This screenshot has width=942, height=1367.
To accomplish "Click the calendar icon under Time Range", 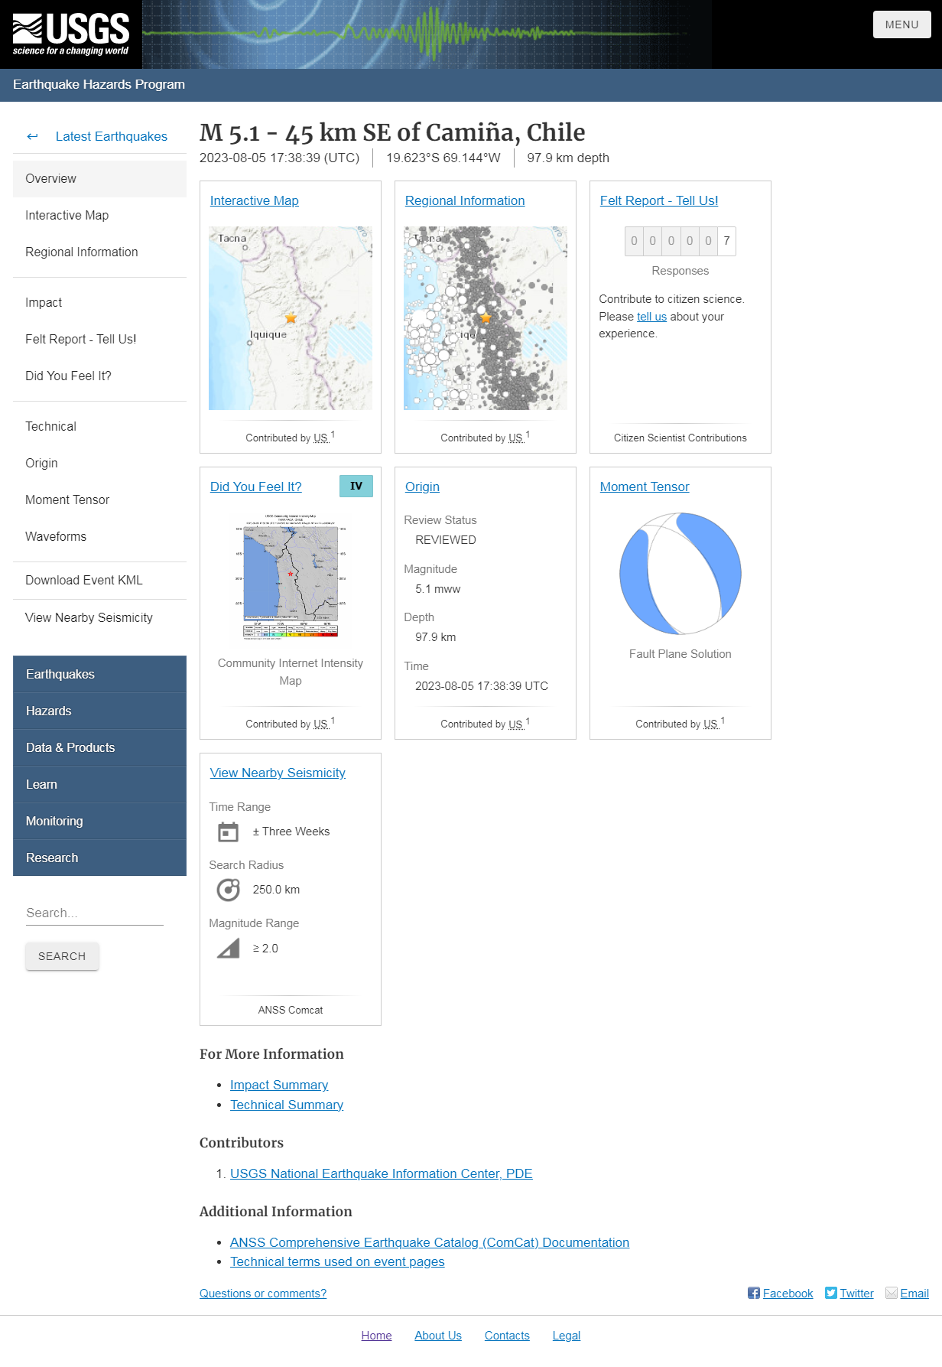I will 228,832.
